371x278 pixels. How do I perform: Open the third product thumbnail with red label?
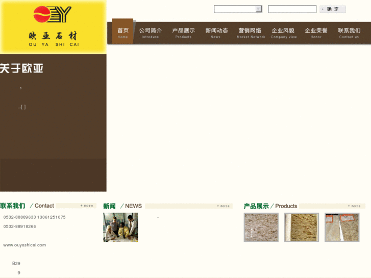(342, 227)
